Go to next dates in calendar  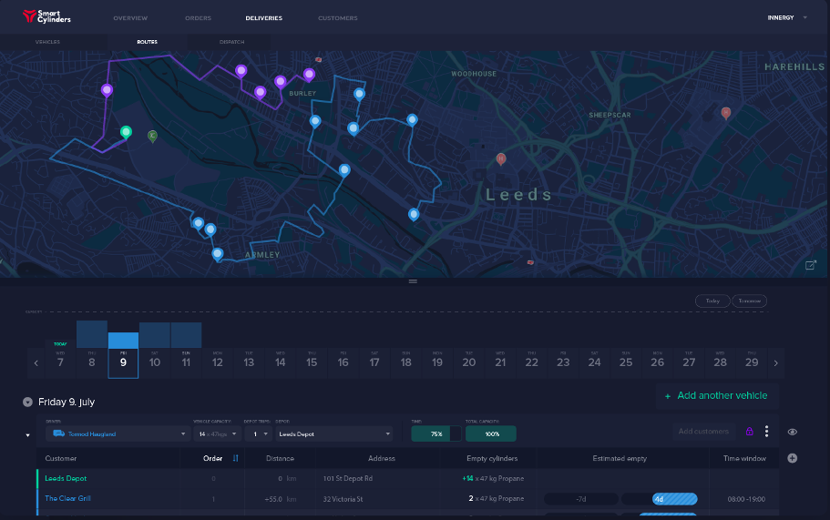[775, 362]
